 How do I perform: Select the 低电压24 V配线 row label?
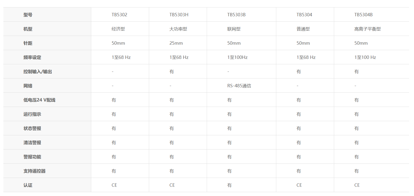(39, 100)
